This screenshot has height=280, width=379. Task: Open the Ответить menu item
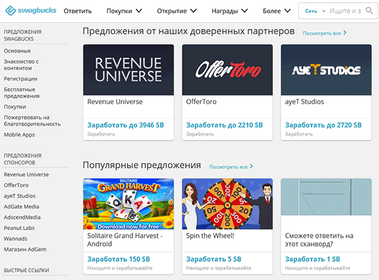click(78, 11)
